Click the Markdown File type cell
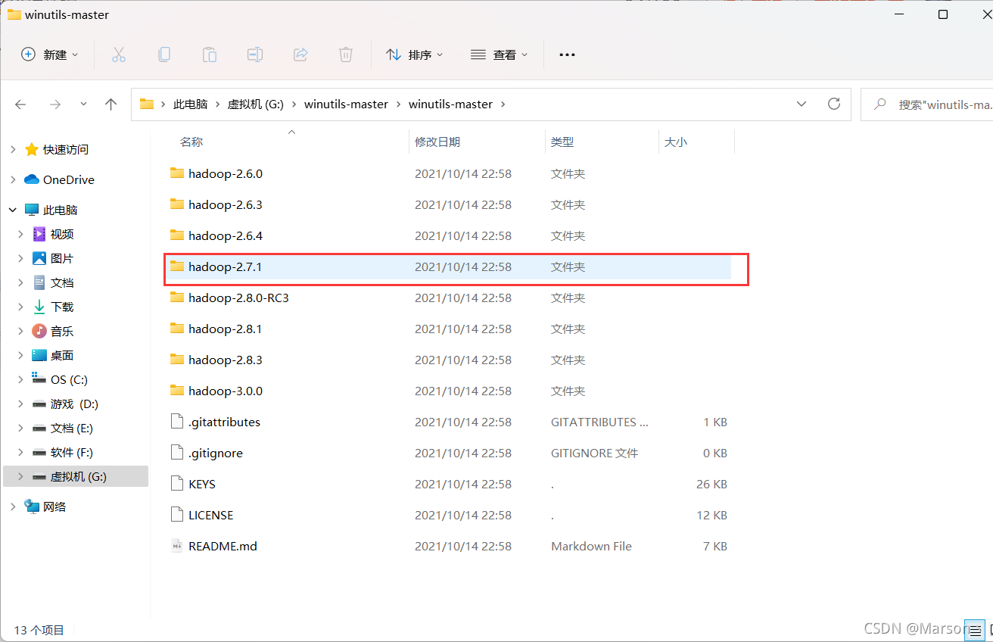The width and height of the screenshot is (993, 642). 591,546
